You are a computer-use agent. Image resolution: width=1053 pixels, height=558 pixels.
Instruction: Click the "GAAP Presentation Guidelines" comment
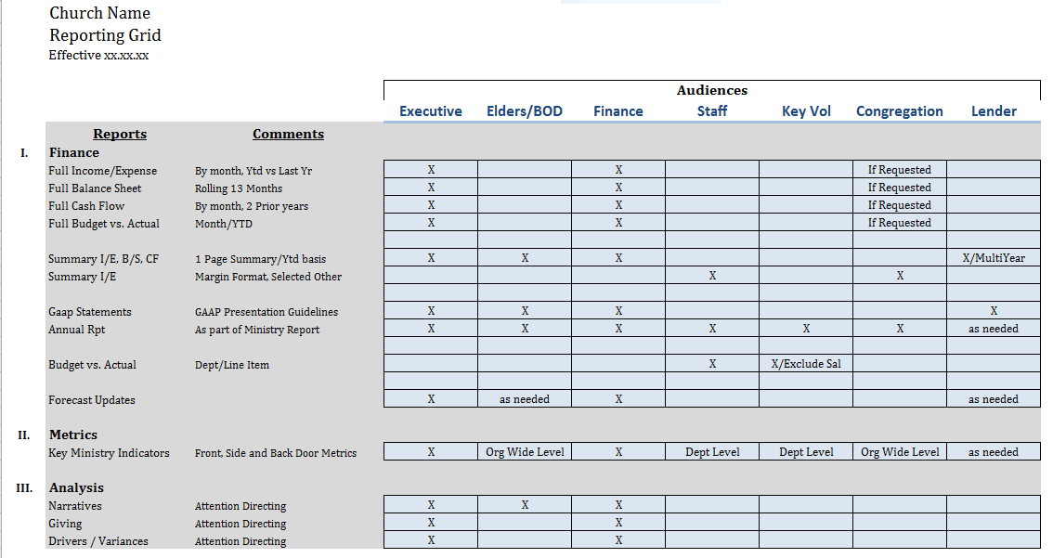pyautogui.click(x=266, y=312)
